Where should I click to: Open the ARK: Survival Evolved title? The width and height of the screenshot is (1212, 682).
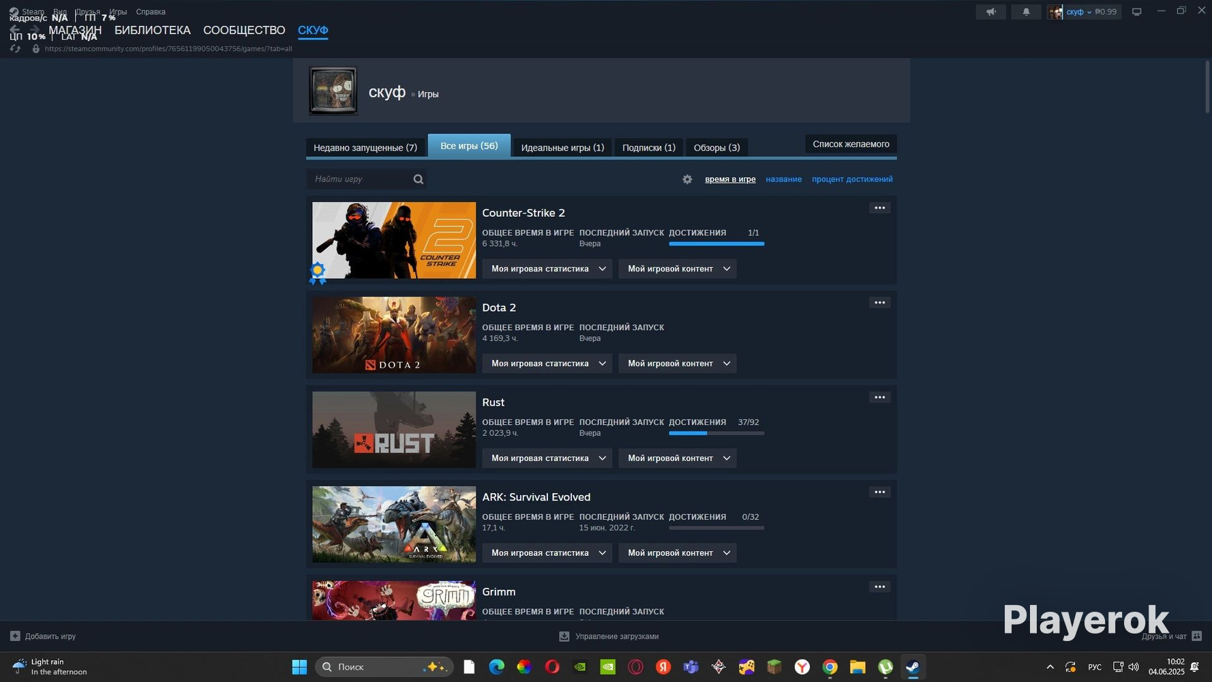(536, 497)
